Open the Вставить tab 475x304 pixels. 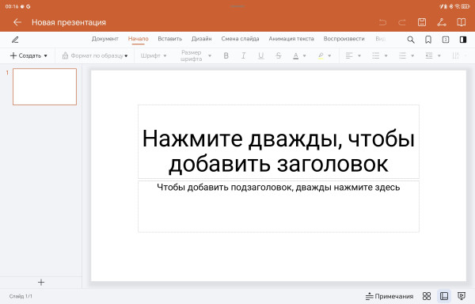[x=170, y=39]
